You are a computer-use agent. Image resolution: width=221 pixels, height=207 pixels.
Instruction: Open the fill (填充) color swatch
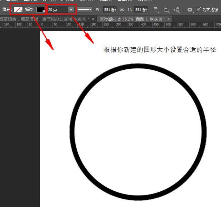coord(18,10)
